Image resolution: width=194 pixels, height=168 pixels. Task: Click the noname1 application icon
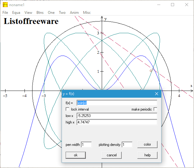click(5, 5)
